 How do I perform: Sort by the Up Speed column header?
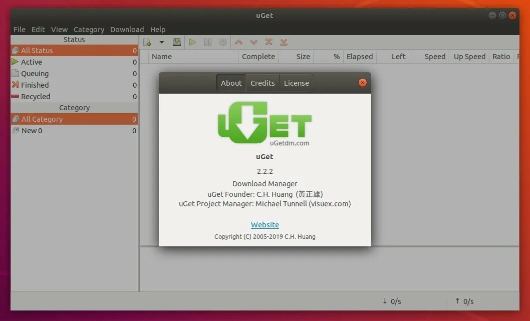(x=469, y=57)
